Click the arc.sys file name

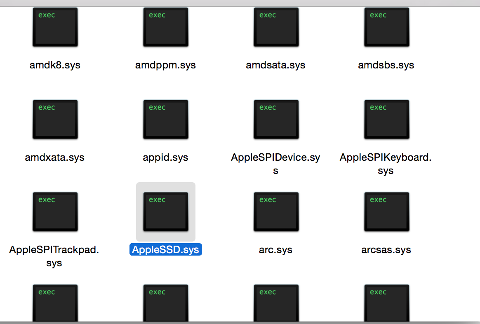click(x=275, y=250)
